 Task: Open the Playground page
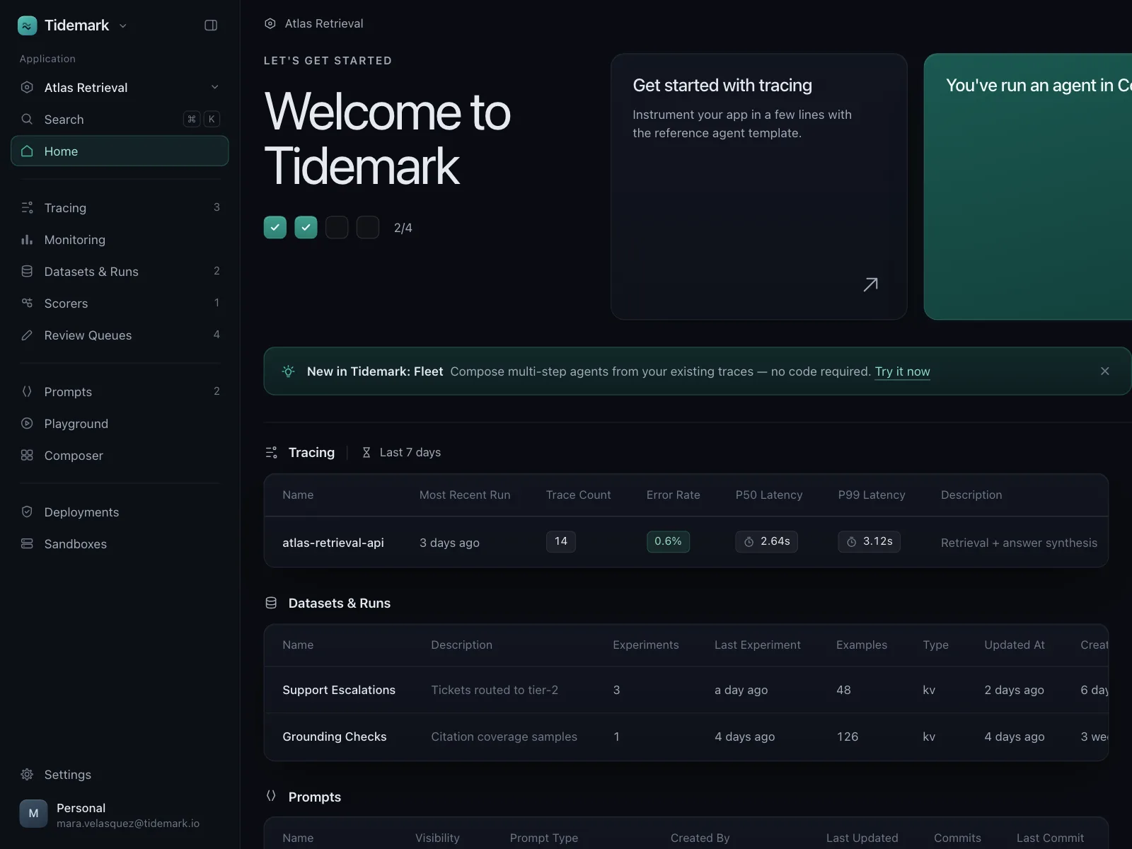[120, 423]
